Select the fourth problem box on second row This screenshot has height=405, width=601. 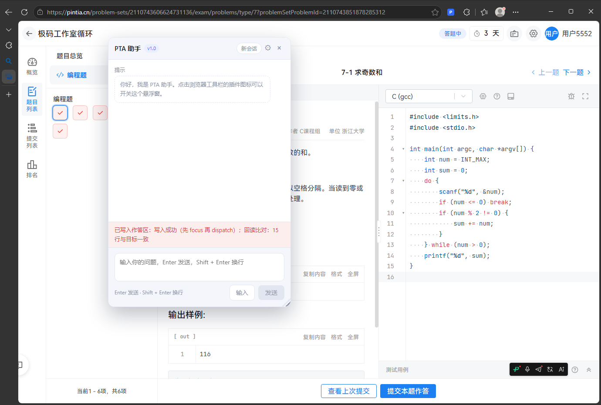pyautogui.click(x=60, y=131)
